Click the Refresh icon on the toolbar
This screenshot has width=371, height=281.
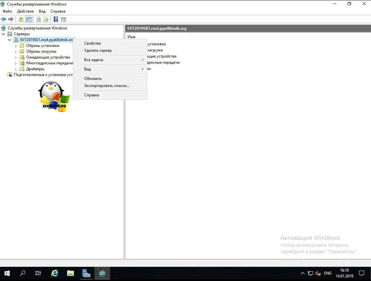pos(38,19)
